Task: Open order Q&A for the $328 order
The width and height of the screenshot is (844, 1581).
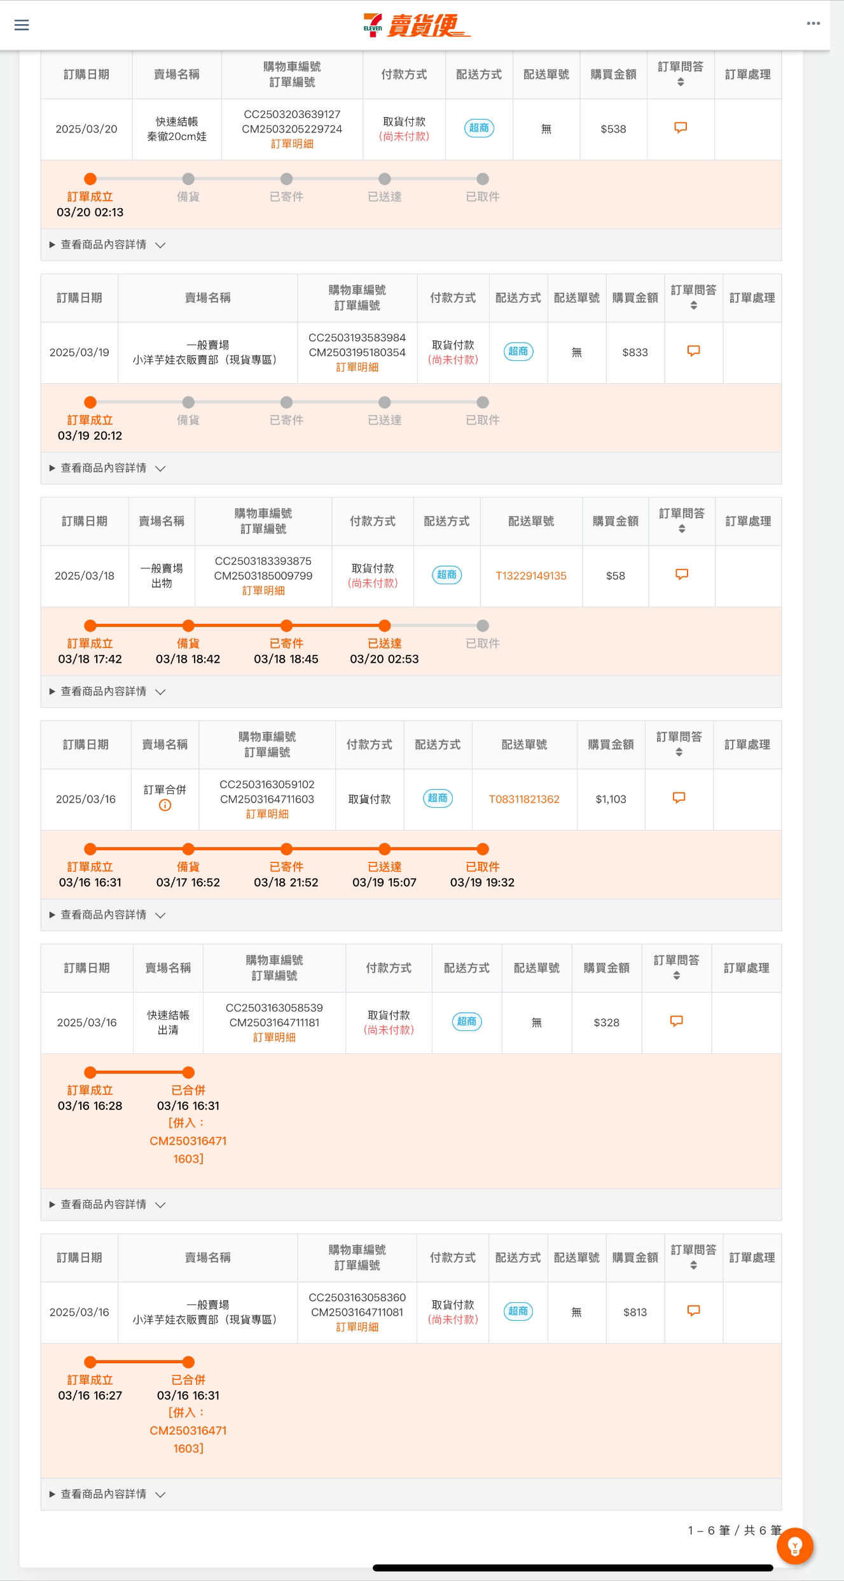Action: click(x=677, y=1022)
